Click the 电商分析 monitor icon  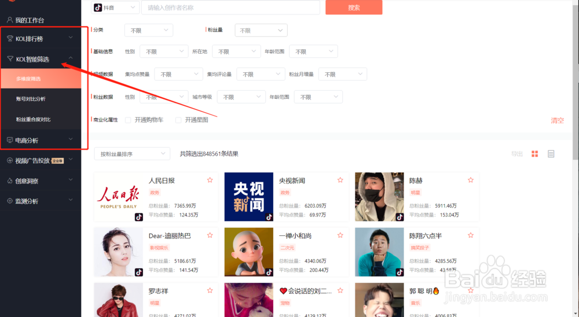pos(10,140)
